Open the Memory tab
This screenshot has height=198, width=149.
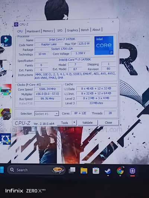[48, 31]
